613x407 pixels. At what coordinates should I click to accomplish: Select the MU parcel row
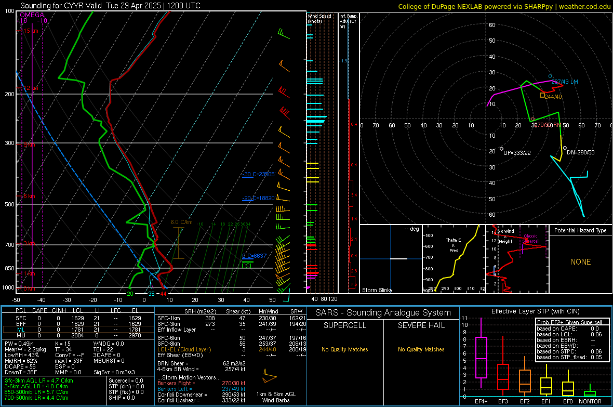click(x=78, y=335)
